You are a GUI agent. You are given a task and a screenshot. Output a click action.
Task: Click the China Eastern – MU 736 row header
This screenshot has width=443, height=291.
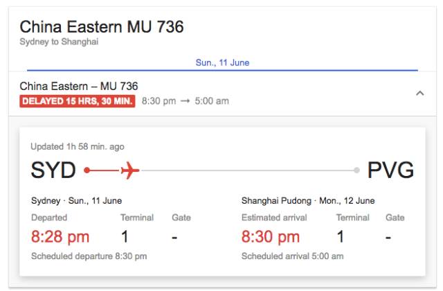[79, 87]
